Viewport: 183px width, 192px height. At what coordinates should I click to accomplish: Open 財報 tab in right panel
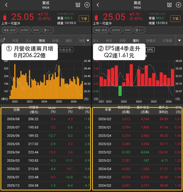pyautogui.click(x=122, y=41)
